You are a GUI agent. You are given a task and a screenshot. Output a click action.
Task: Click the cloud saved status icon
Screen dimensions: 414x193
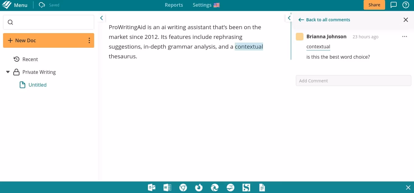[x=42, y=5]
